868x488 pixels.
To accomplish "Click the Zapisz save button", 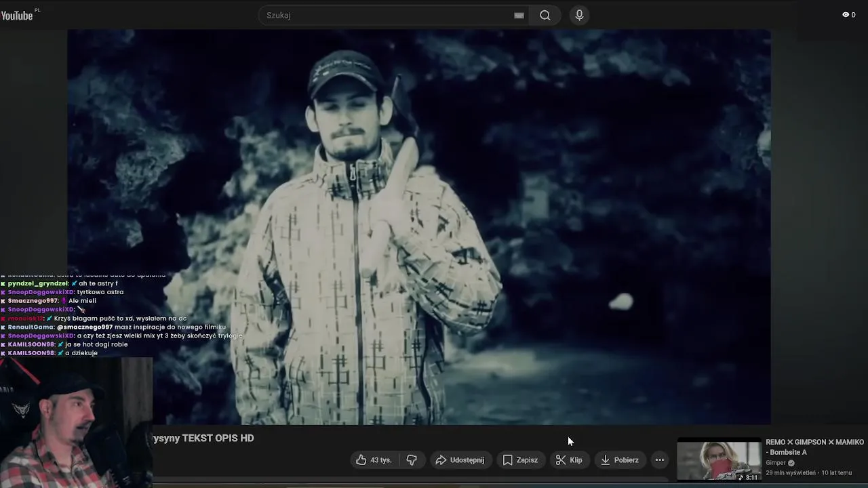I will (520, 460).
